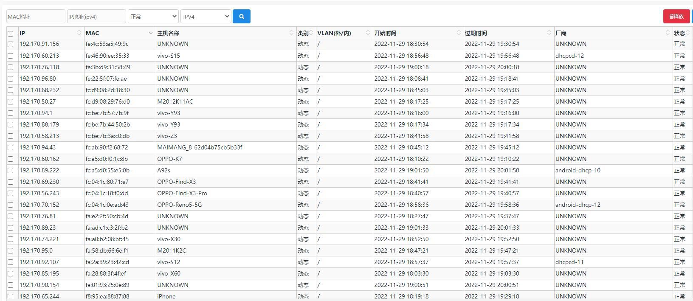The image size is (693, 301).
Task: Click the MAC地址 search input field
Action: (36, 17)
